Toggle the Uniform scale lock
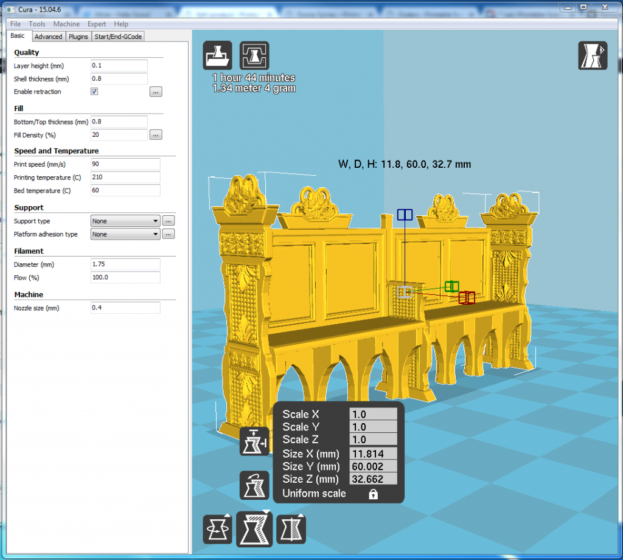 (373, 494)
